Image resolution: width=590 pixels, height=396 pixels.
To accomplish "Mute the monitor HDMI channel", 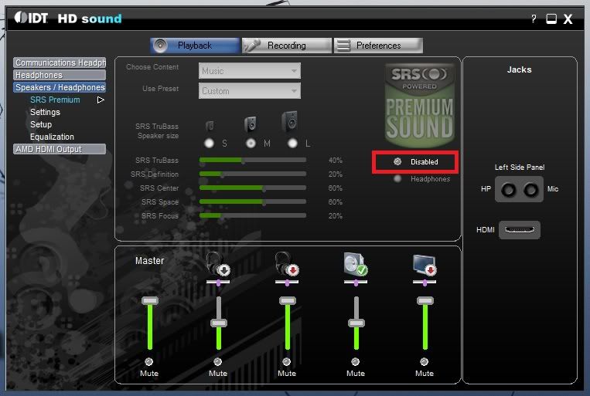I will click(424, 361).
